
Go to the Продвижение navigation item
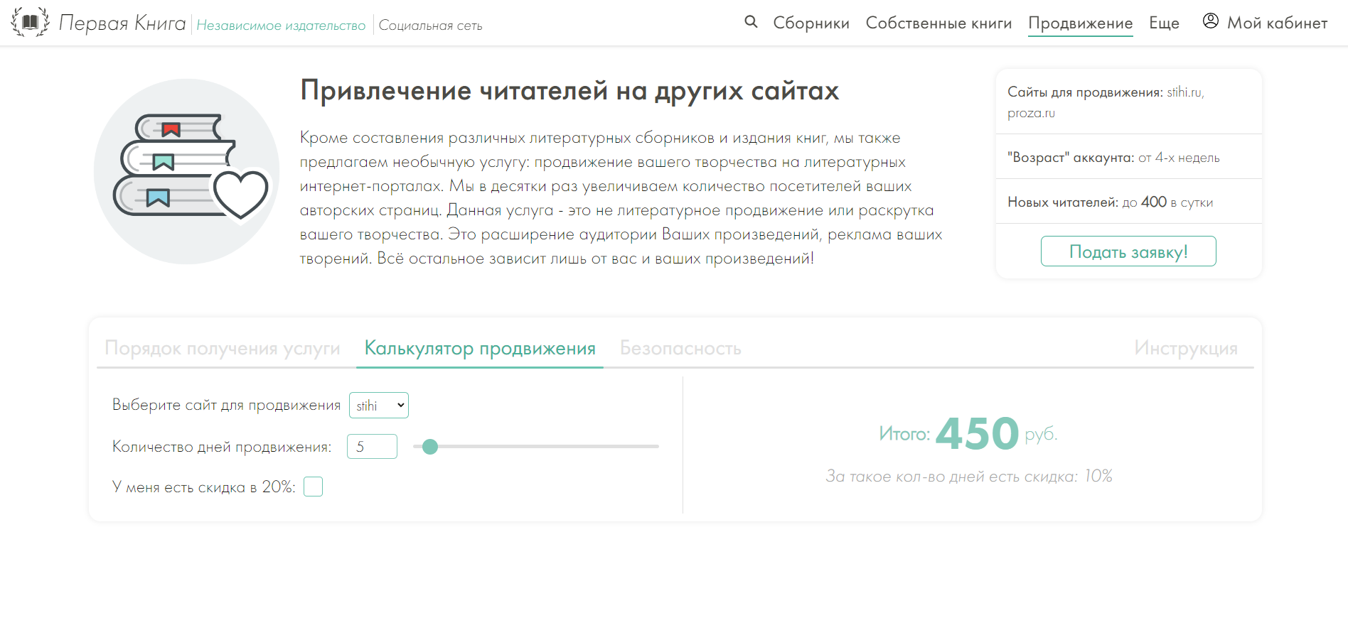pos(1080,23)
